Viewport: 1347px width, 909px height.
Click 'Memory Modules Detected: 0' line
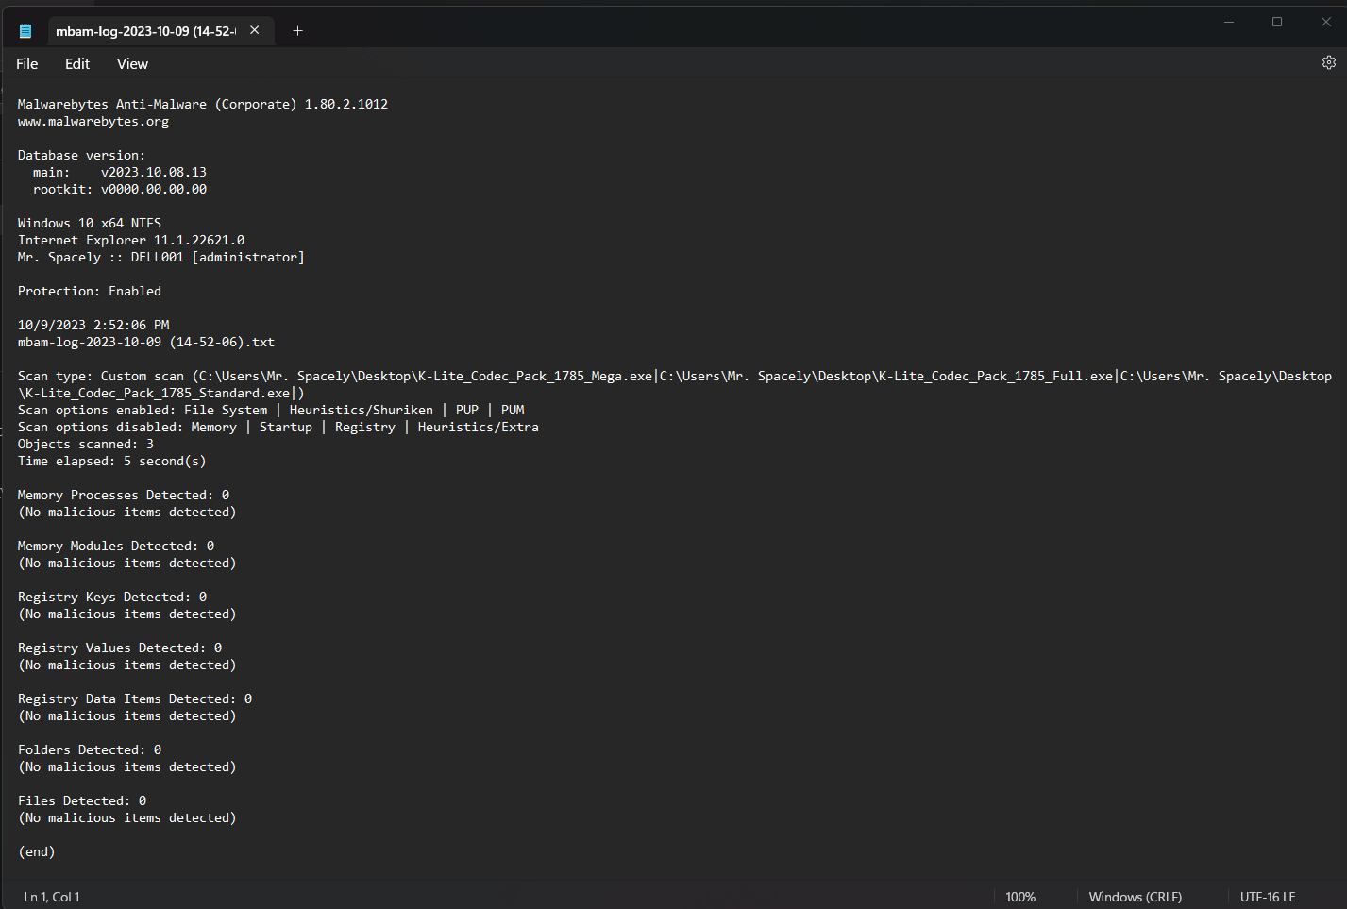point(116,546)
